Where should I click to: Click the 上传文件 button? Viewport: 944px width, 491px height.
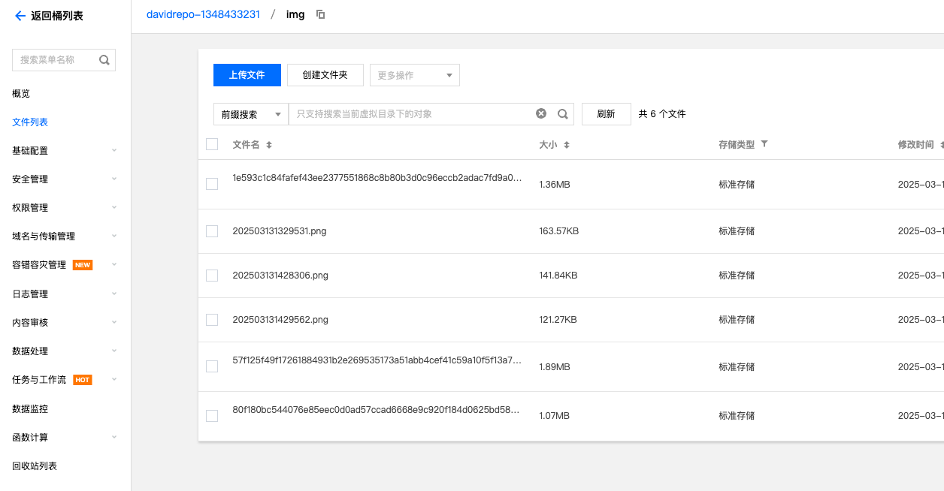click(247, 75)
